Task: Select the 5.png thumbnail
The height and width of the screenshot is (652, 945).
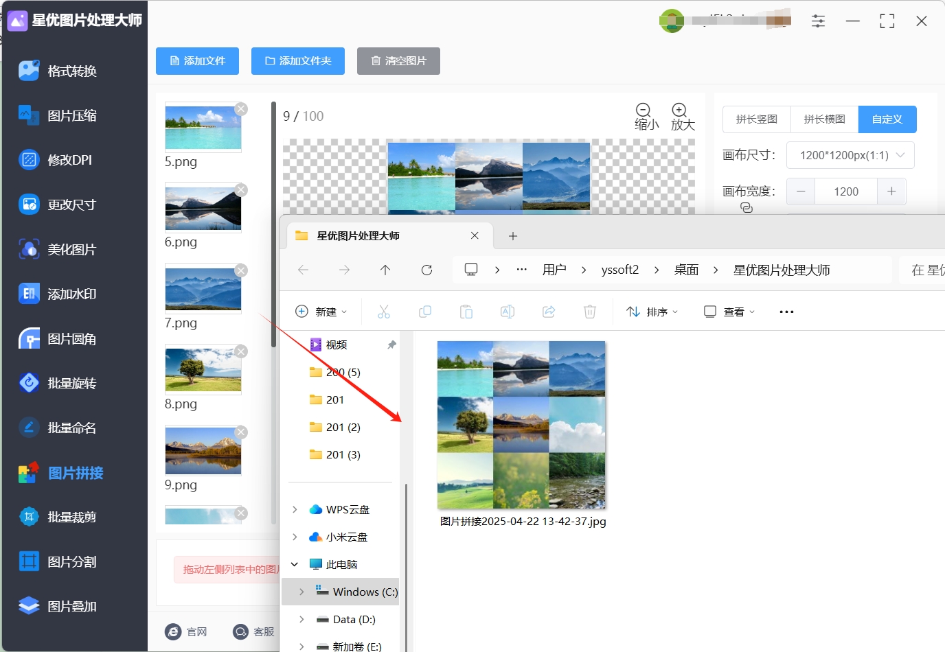Action: click(x=203, y=127)
